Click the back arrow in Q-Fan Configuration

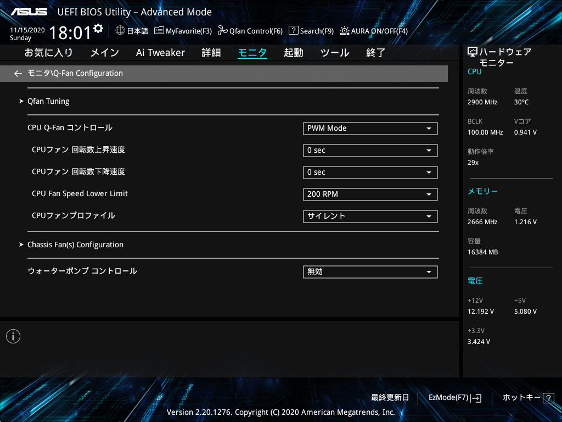point(18,74)
